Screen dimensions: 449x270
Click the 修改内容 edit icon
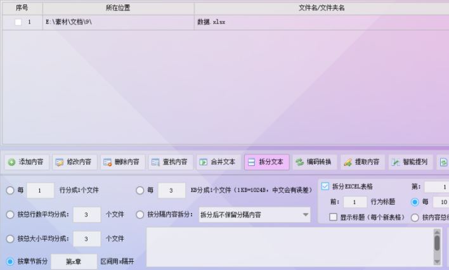60,162
